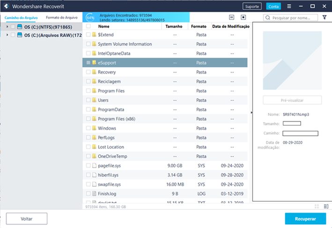Screen dimensions: 332x228
Task: Expand the OS (C:)(Arquivos RAW) tree node
Action: tap(7, 35)
